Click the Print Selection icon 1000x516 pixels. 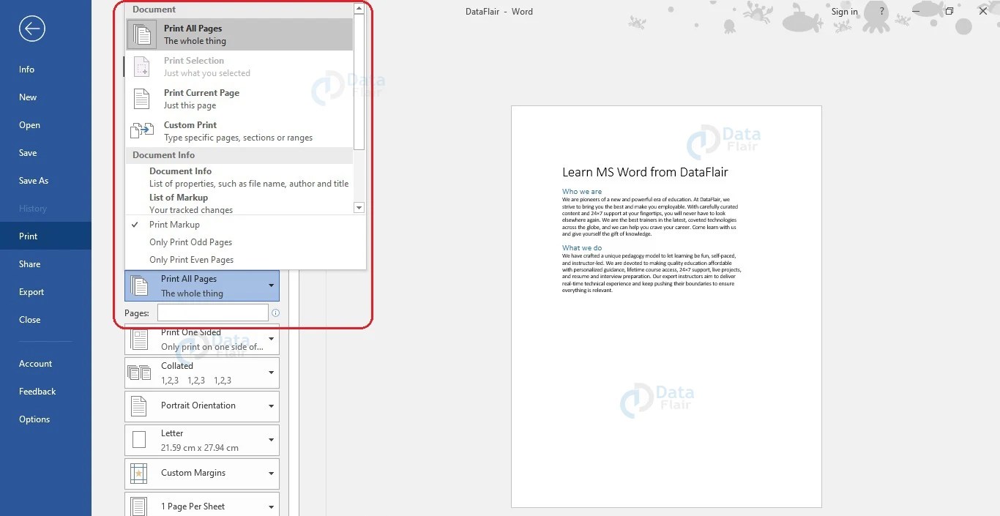(x=140, y=66)
